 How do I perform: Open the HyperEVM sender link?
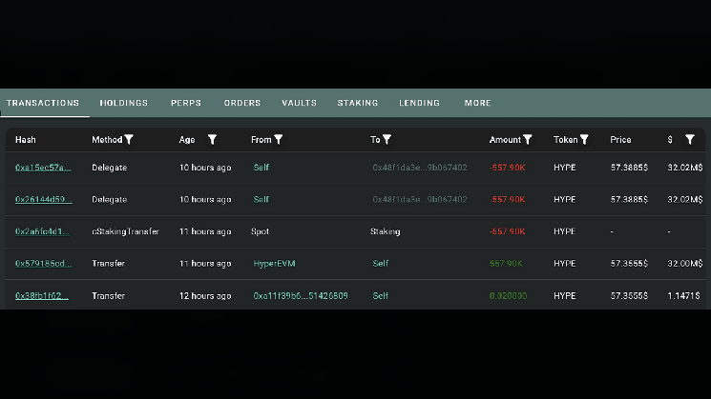tap(274, 263)
